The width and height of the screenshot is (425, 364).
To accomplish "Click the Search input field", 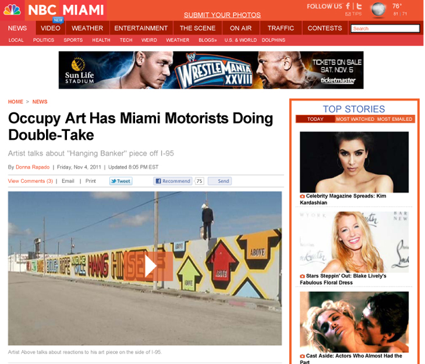I will point(385,29).
